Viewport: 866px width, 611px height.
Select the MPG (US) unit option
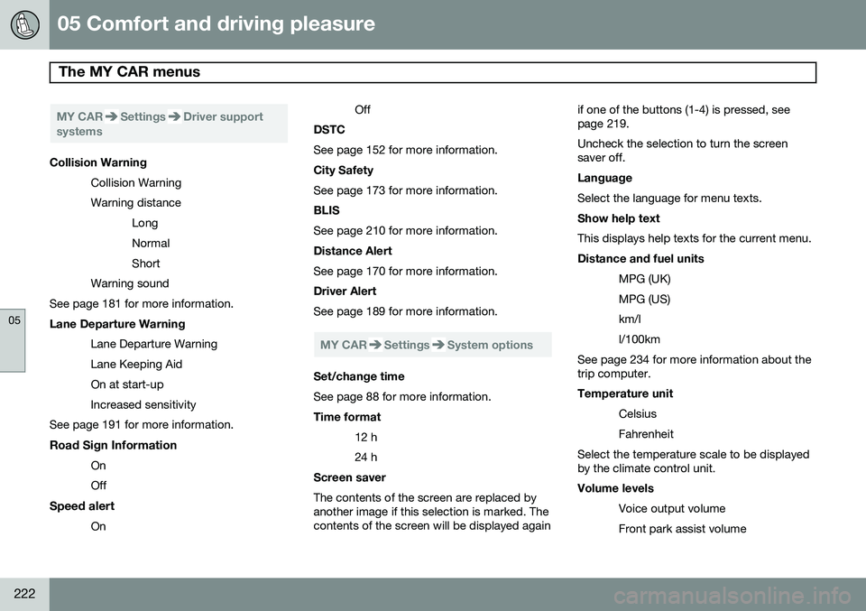tap(644, 300)
